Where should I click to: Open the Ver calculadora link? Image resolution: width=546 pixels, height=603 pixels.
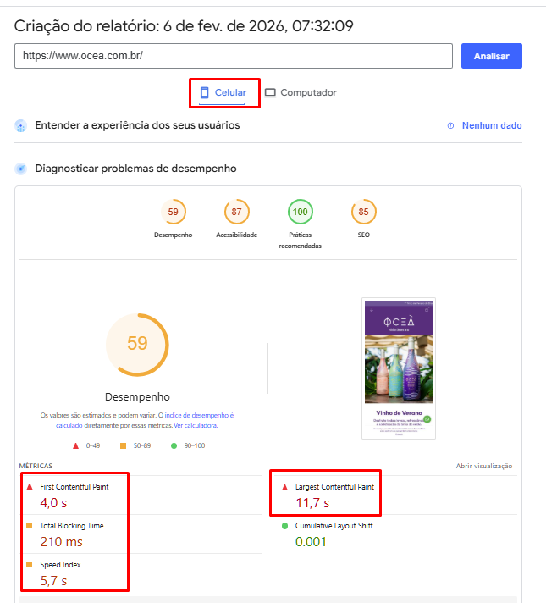[x=195, y=425]
